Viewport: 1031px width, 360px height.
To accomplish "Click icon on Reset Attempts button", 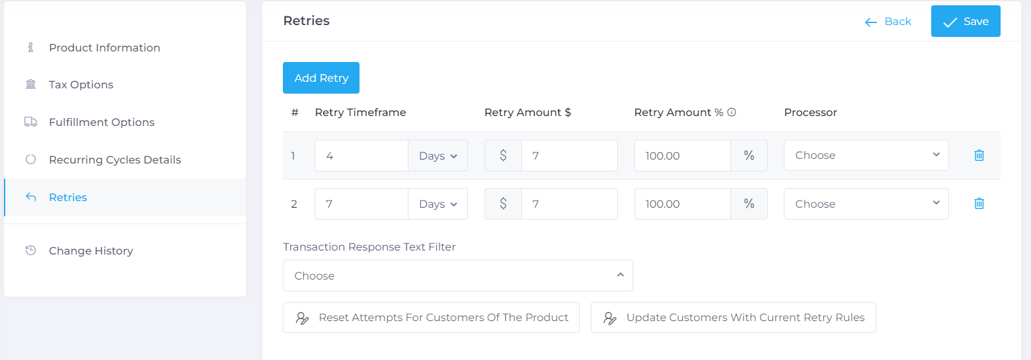I will 302,318.
